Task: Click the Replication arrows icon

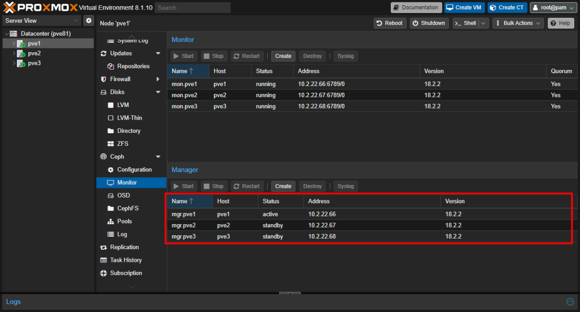Action: pyautogui.click(x=103, y=247)
